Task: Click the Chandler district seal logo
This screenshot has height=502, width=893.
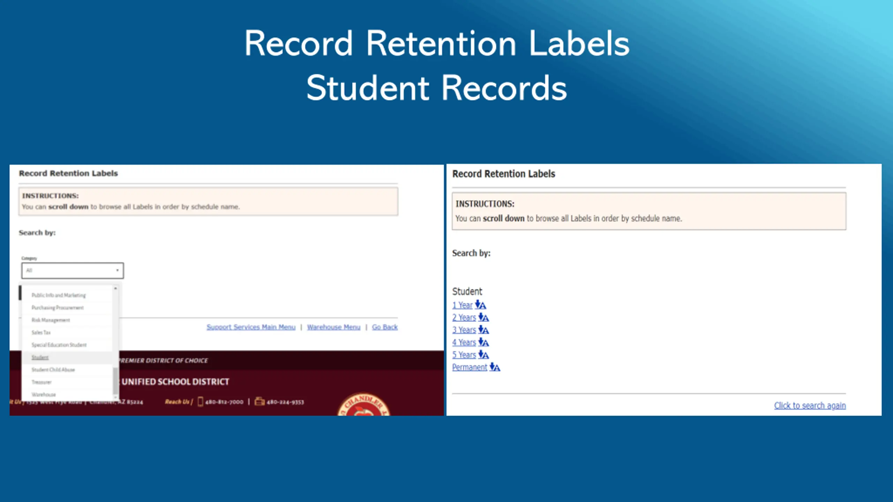Action: point(363,404)
